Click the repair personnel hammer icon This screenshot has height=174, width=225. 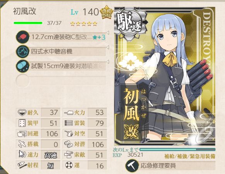(x=132, y=165)
